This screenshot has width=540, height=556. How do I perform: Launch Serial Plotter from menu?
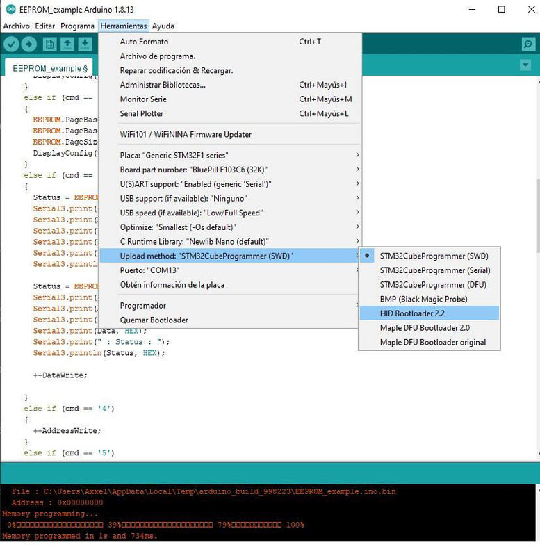pos(230,113)
